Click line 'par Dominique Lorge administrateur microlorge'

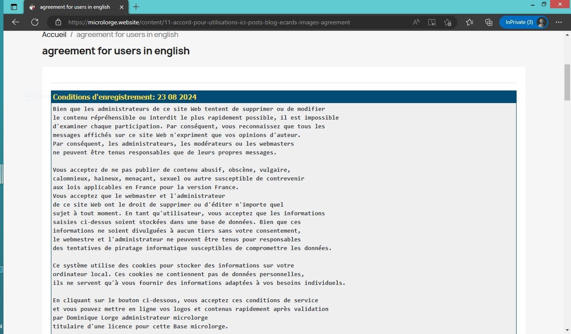coord(130,317)
